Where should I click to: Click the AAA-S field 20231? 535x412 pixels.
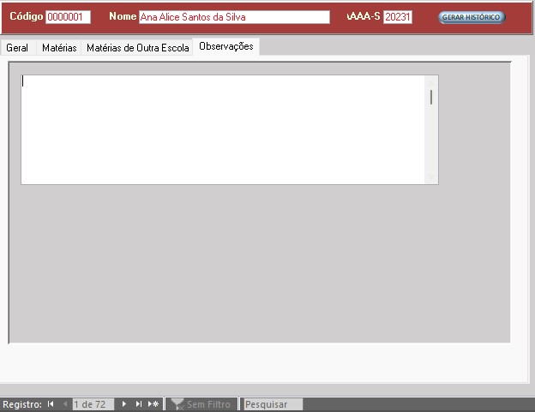tap(398, 16)
